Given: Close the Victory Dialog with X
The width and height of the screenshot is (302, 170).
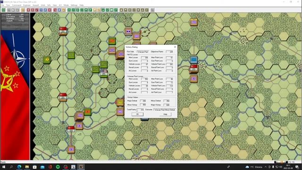Looking at the screenshot, I should tap(175, 47).
